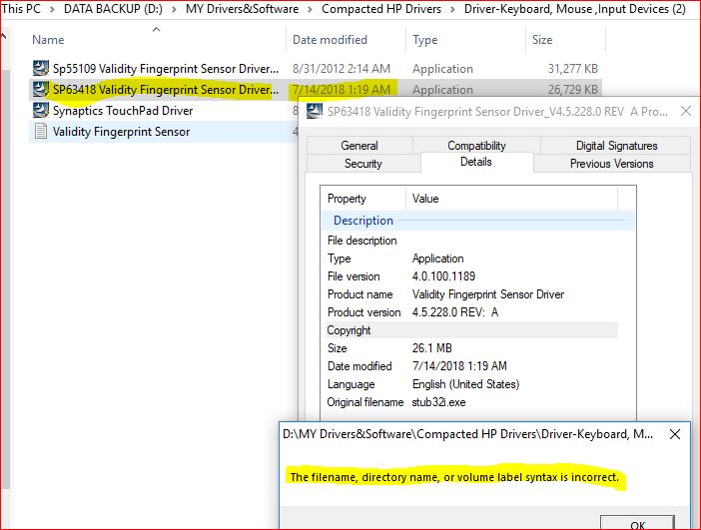The image size is (701, 530).
Task: Expand the chevron after This PC
Action: [x=51, y=9]
